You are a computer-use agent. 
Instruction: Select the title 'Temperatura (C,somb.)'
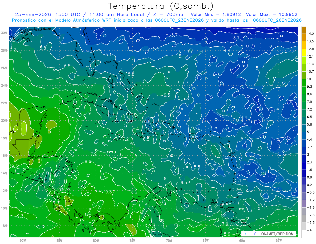tap(161, 6)
